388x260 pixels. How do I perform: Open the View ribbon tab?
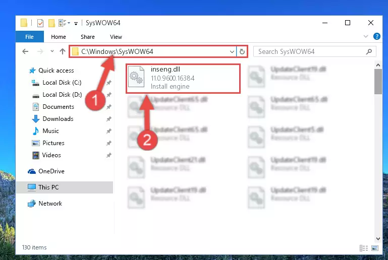coord(116,37)
